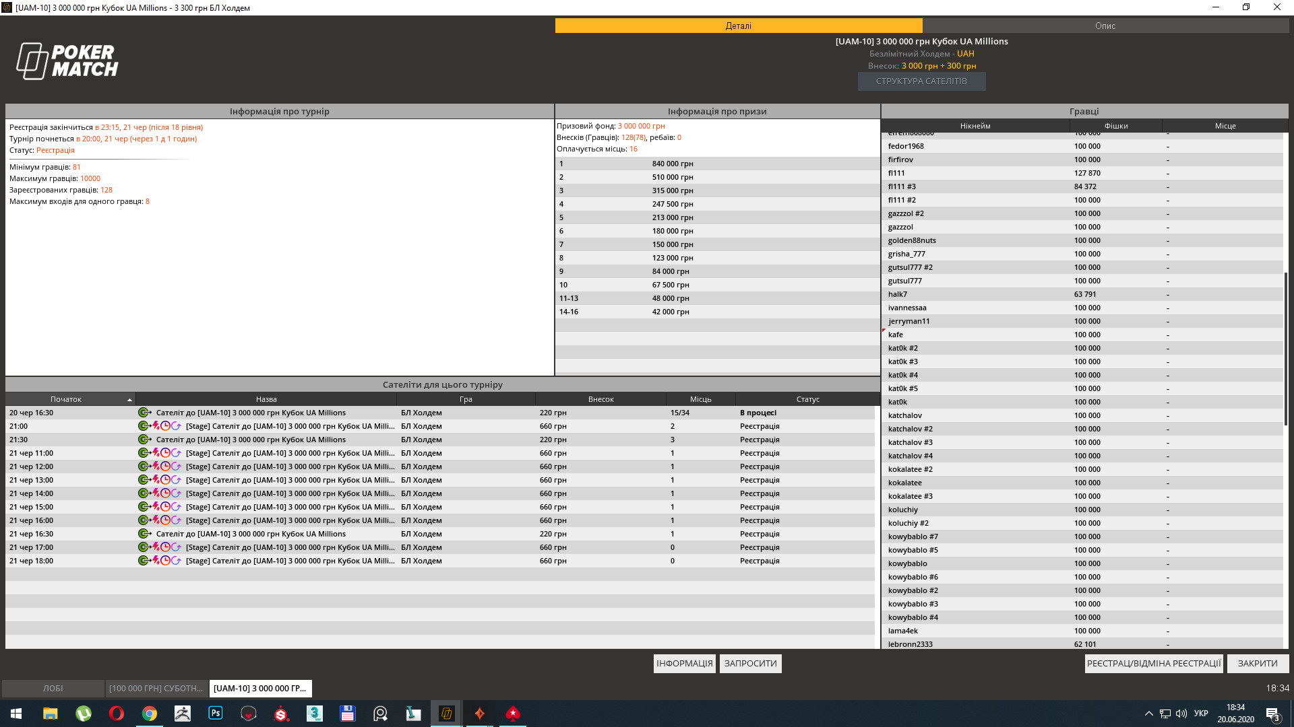This screenshot has width=1294, height=727.
Task: Open PokerStars from the Windows taskbar
Action: click(513, 714)
